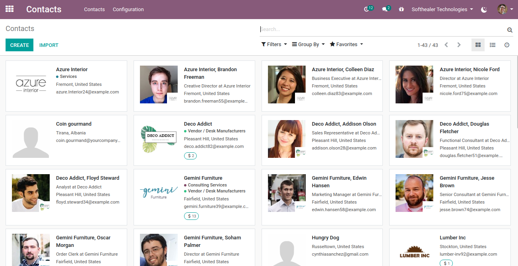Click Deco Addict company logo
The image size is (518, 266).
coord(159,139)
